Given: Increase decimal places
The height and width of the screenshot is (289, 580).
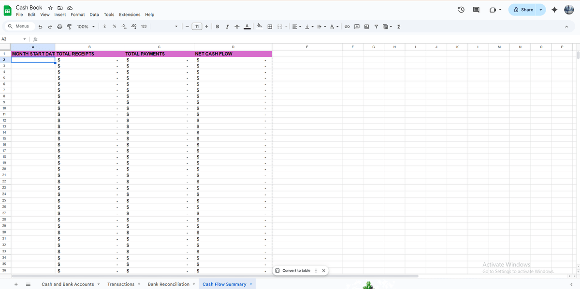Looking at the screenshot, I should (134, 27).
